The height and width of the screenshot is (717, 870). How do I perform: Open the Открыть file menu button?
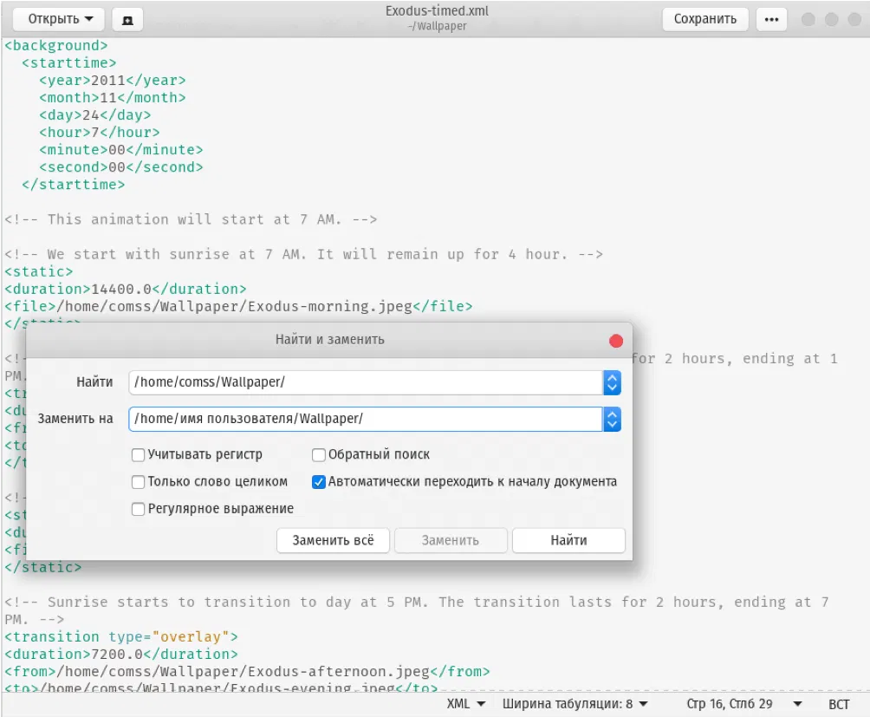[60, 19]
